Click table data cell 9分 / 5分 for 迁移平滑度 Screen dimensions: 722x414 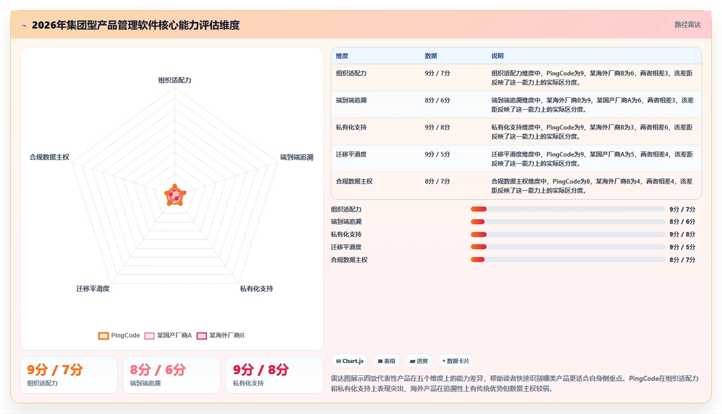tap(453, 159)
